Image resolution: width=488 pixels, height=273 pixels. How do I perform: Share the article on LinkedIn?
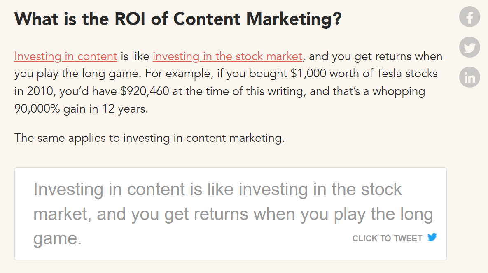(469, 77)
